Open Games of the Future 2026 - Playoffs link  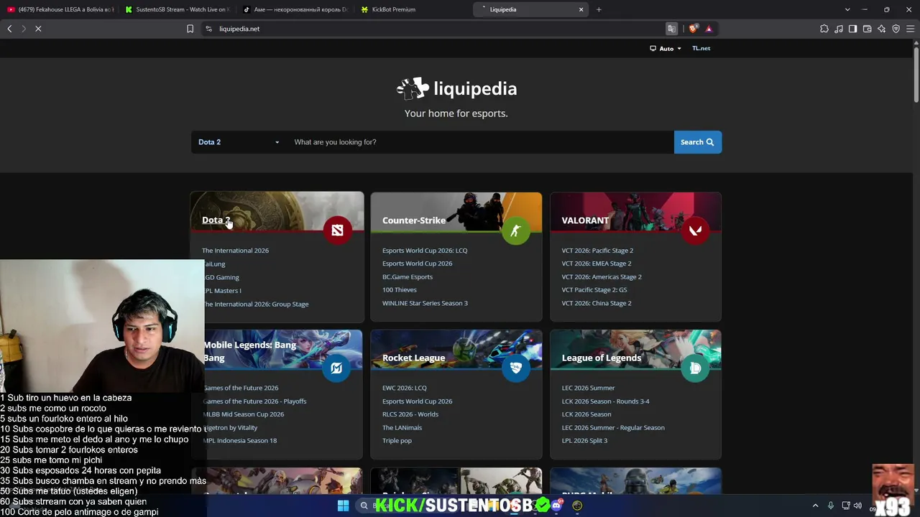pos(255,401)
